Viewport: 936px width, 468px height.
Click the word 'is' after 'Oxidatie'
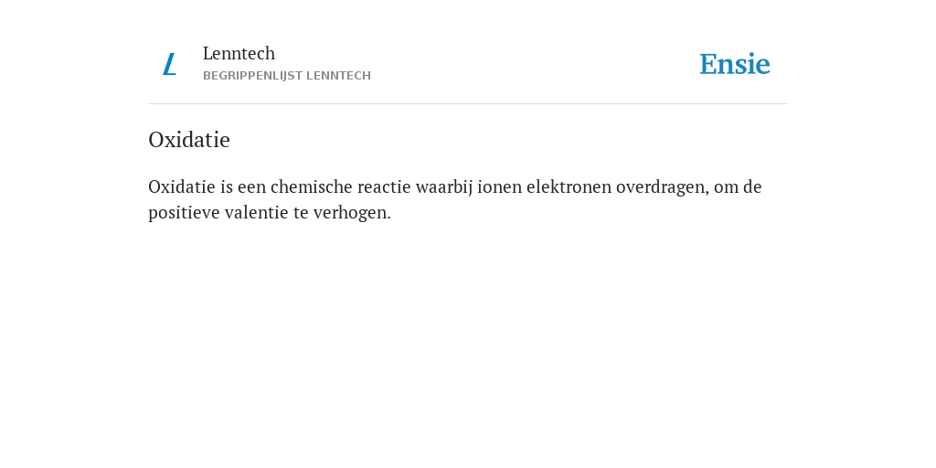click(227, 186)
